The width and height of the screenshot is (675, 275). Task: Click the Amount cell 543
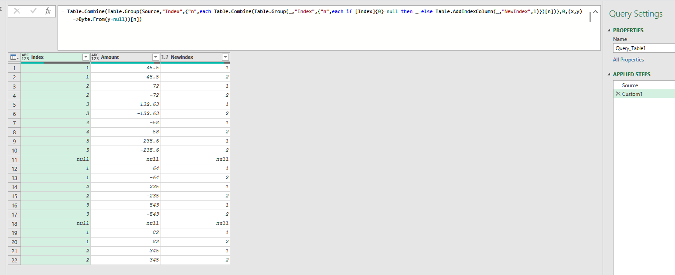125,205
